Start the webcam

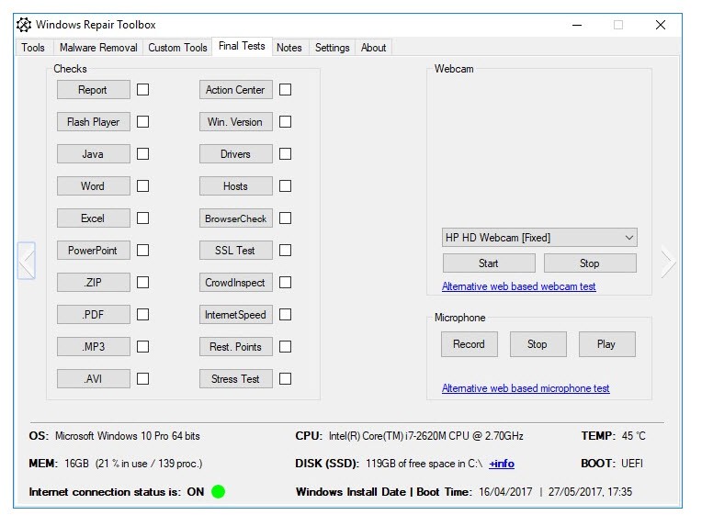pos(489,263)
